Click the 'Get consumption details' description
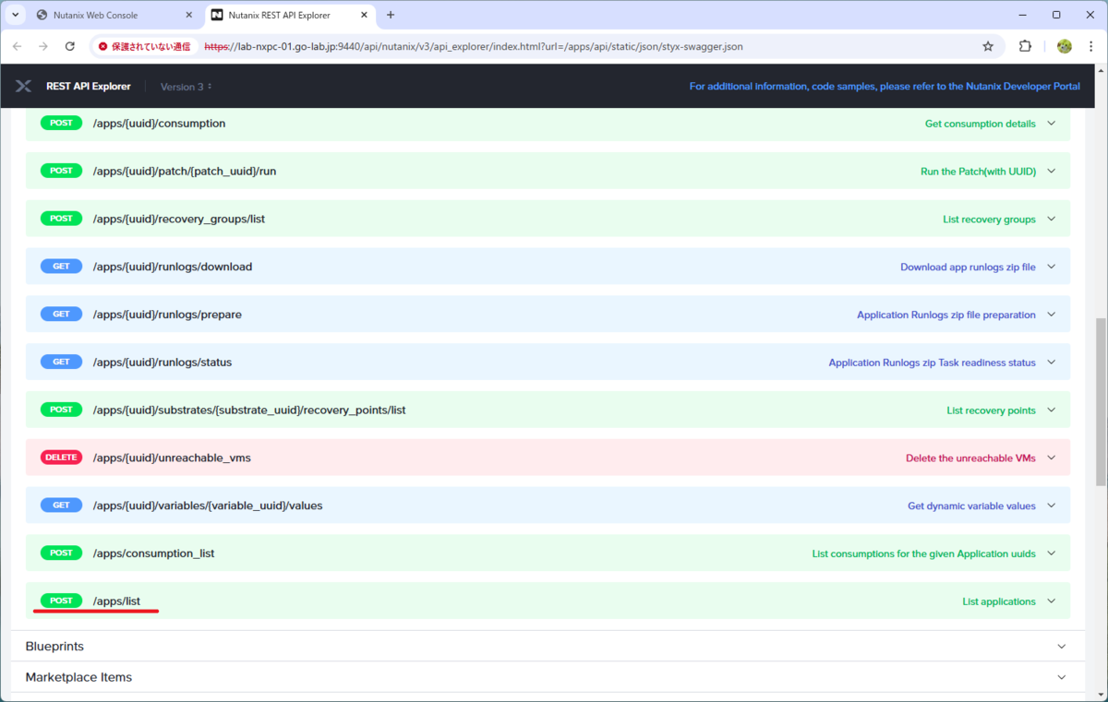 (981, 124)
